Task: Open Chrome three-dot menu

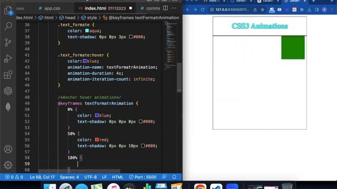Action: tap(332, 9)
